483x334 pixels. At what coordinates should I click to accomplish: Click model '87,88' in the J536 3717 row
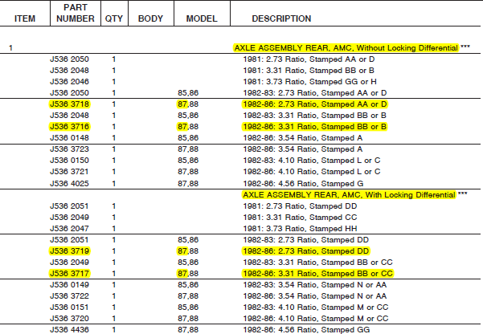pyautogui.click(x=188, y=274)
